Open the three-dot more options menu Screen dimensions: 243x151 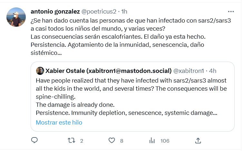point(231,11)
